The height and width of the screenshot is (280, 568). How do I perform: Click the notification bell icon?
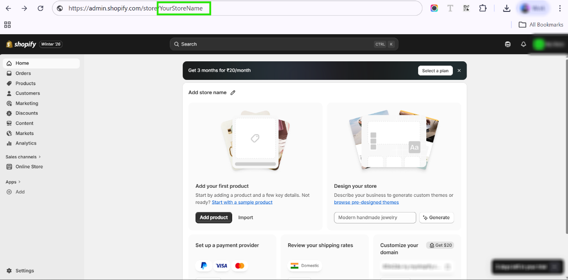click(x=523, y=44)
